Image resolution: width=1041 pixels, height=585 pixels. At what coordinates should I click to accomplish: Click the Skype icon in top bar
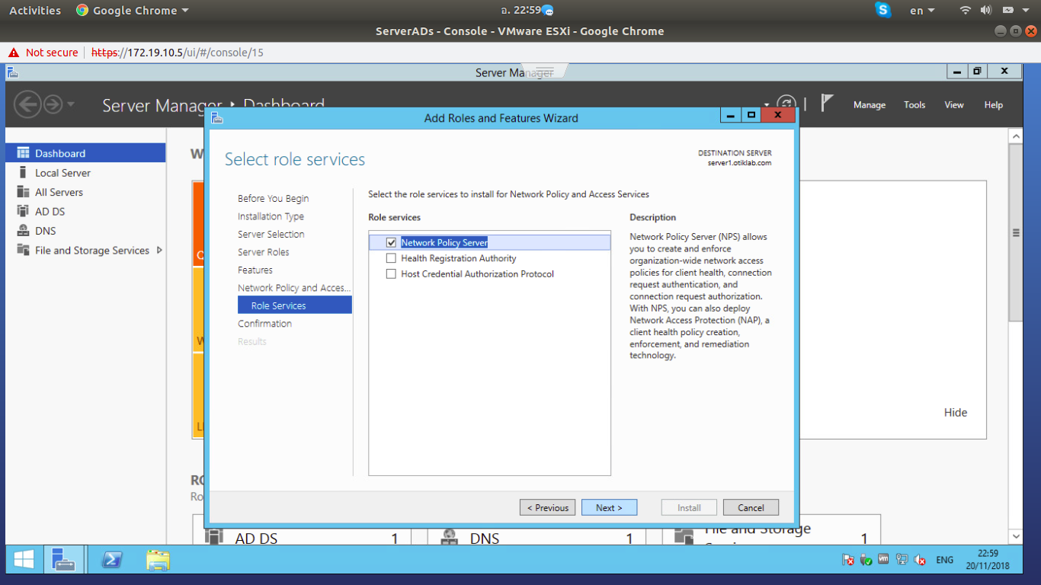(x=883, y=10)
